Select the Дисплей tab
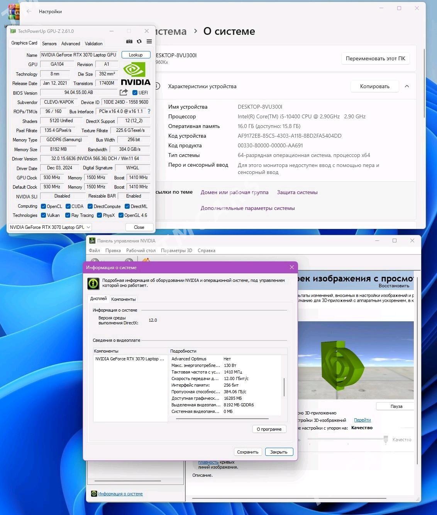 98,298
